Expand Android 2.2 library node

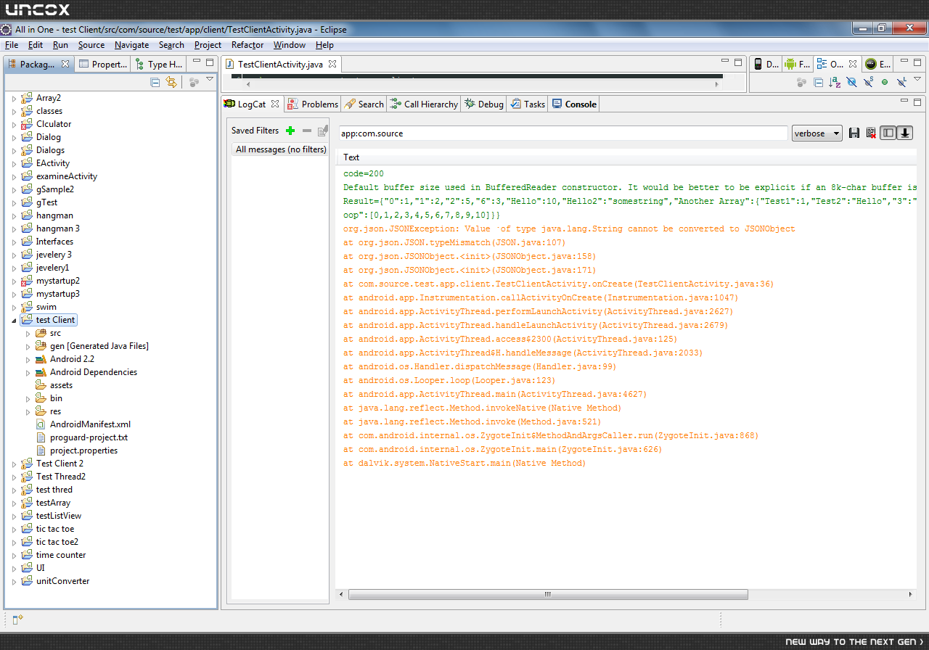click(x=28, y=359)
